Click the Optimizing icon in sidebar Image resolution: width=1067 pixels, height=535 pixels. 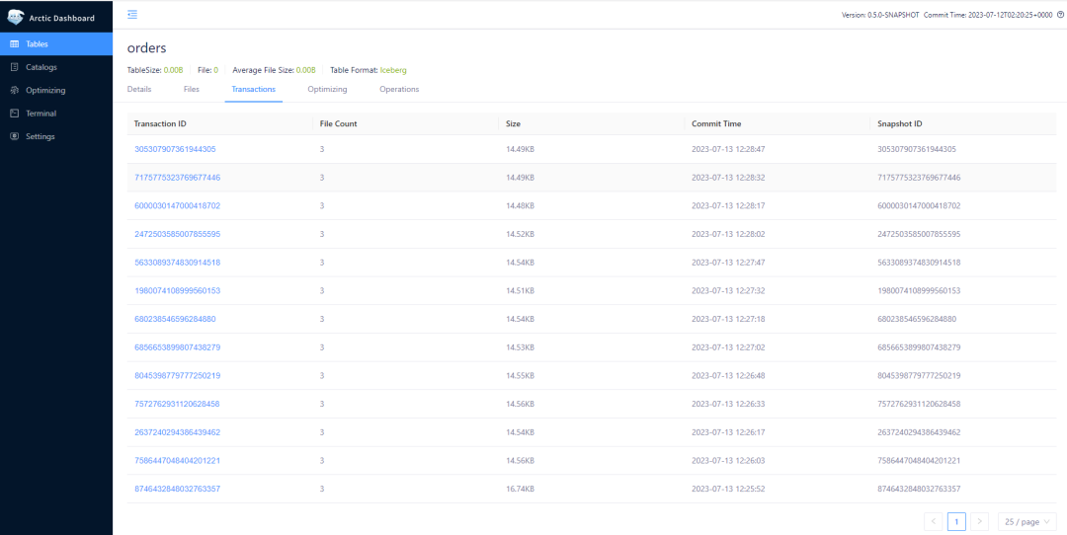(x=14, y=90)
